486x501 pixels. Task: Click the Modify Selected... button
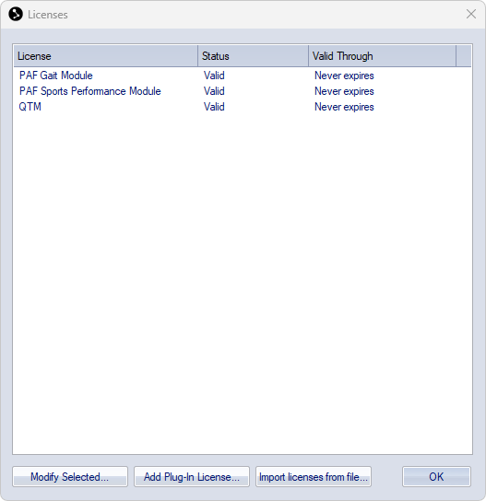click(x=70, y=476)
